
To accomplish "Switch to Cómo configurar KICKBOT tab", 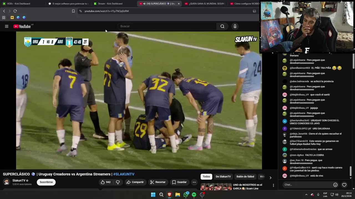I will click(x=244, y=4).
